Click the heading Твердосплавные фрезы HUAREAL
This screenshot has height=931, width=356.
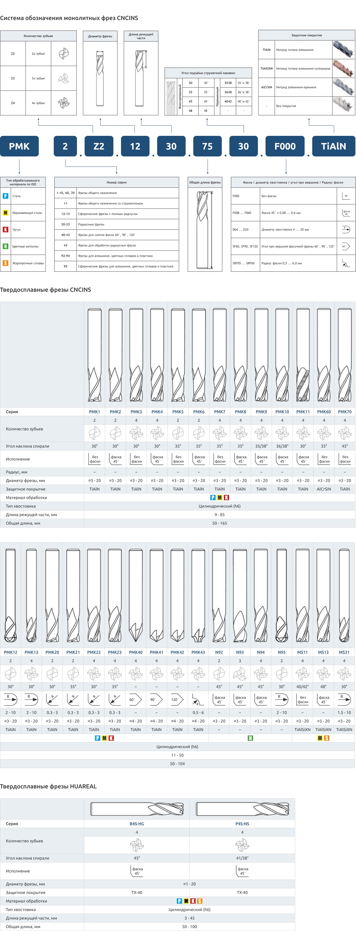[x=48, y=786]
